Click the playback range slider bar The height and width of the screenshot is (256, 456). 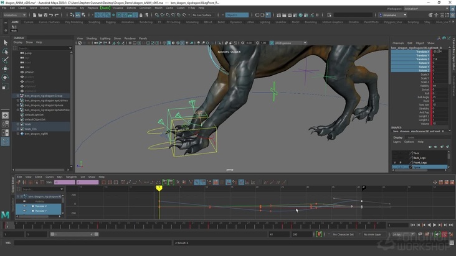point(74,234)
